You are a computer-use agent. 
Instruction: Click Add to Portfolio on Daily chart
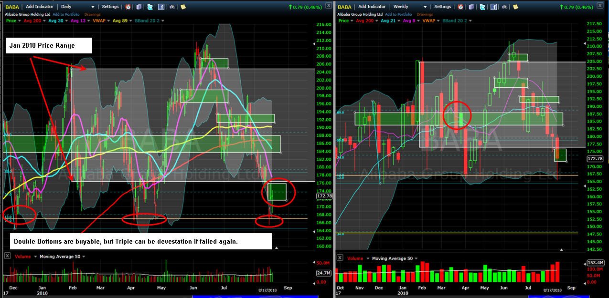(x=66, y=14)
